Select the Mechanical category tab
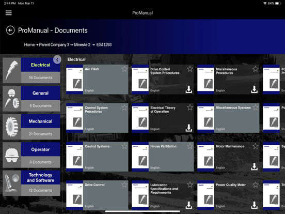The width and height of the screenshot is (285, 214). click(x=41, y=121)
